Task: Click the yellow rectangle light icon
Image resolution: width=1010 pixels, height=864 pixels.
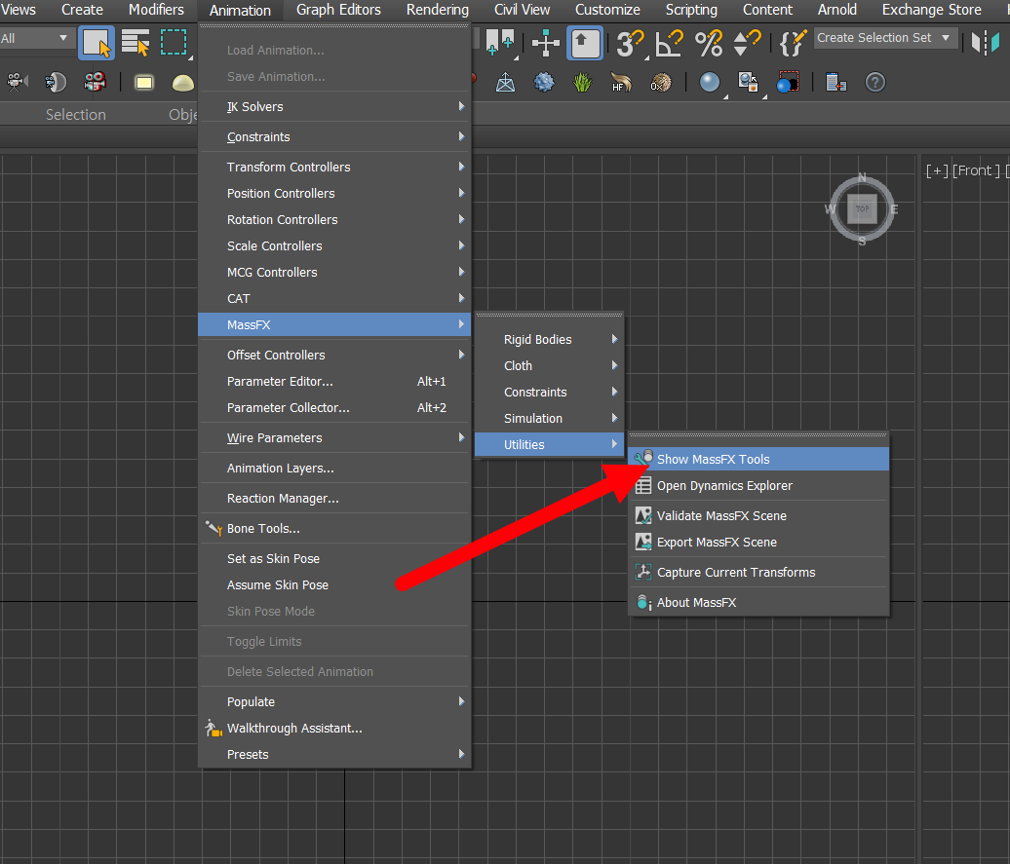Action: (143, 83)
